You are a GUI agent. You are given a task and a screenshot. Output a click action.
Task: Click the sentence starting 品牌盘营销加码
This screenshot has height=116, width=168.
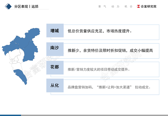[x=109, y=87]
